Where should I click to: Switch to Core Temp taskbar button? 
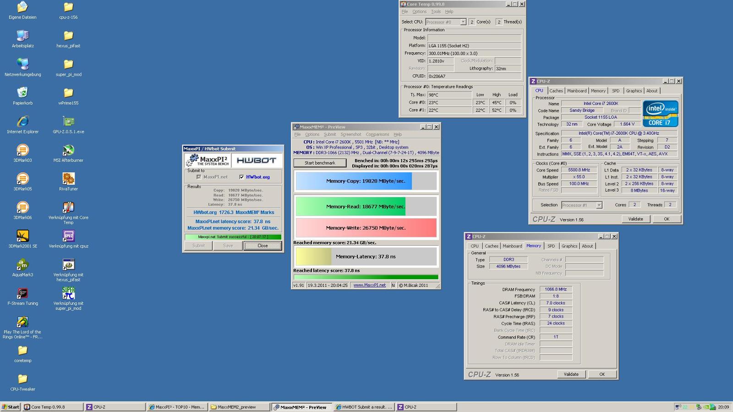tap(53, 407)
